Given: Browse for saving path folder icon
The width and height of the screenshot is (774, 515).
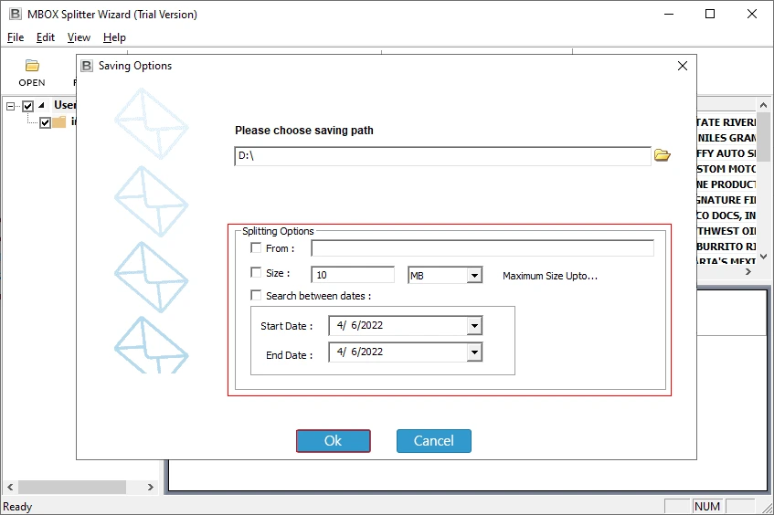Looking at the screenshot, I should 662,155.
